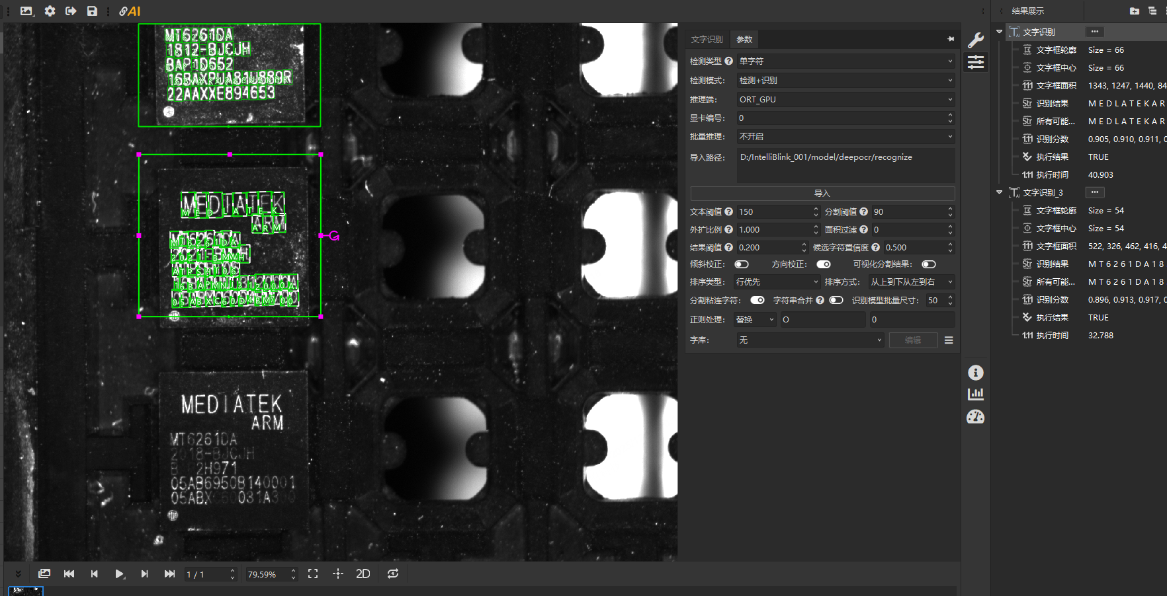
Task: Select the wrench tool in side strip
Action: pos(975,40)
